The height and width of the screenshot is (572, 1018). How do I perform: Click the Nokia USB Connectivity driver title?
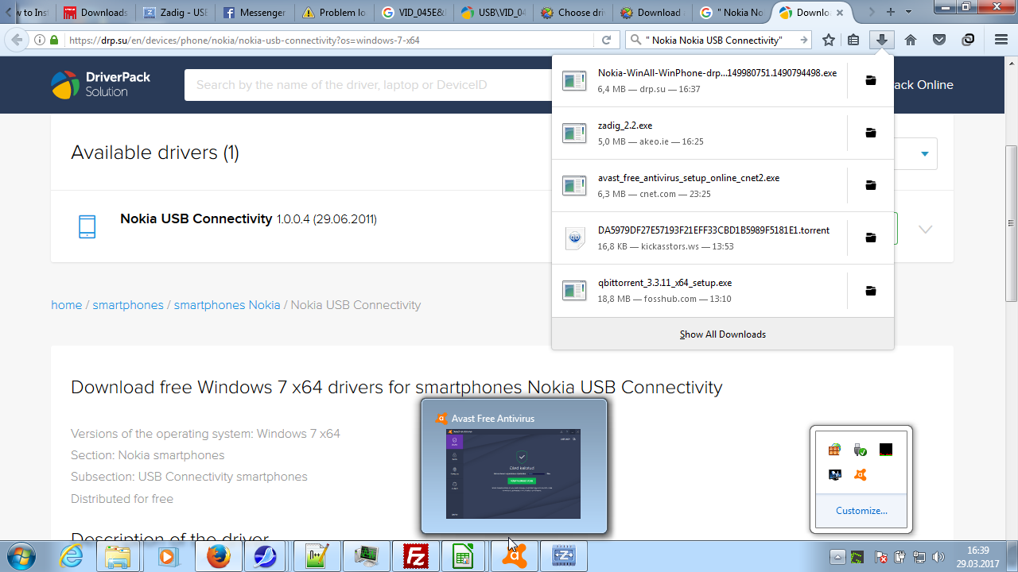tap(196, 219)
